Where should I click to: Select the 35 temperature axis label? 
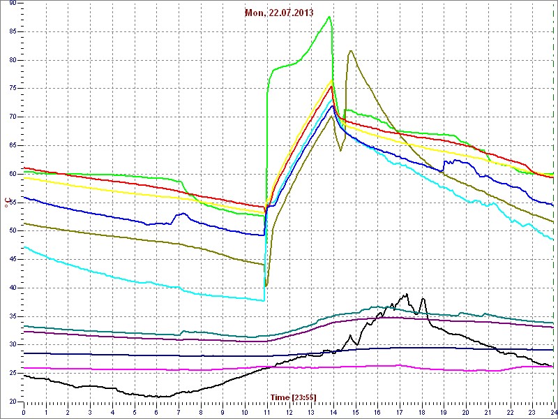point(13,316)
